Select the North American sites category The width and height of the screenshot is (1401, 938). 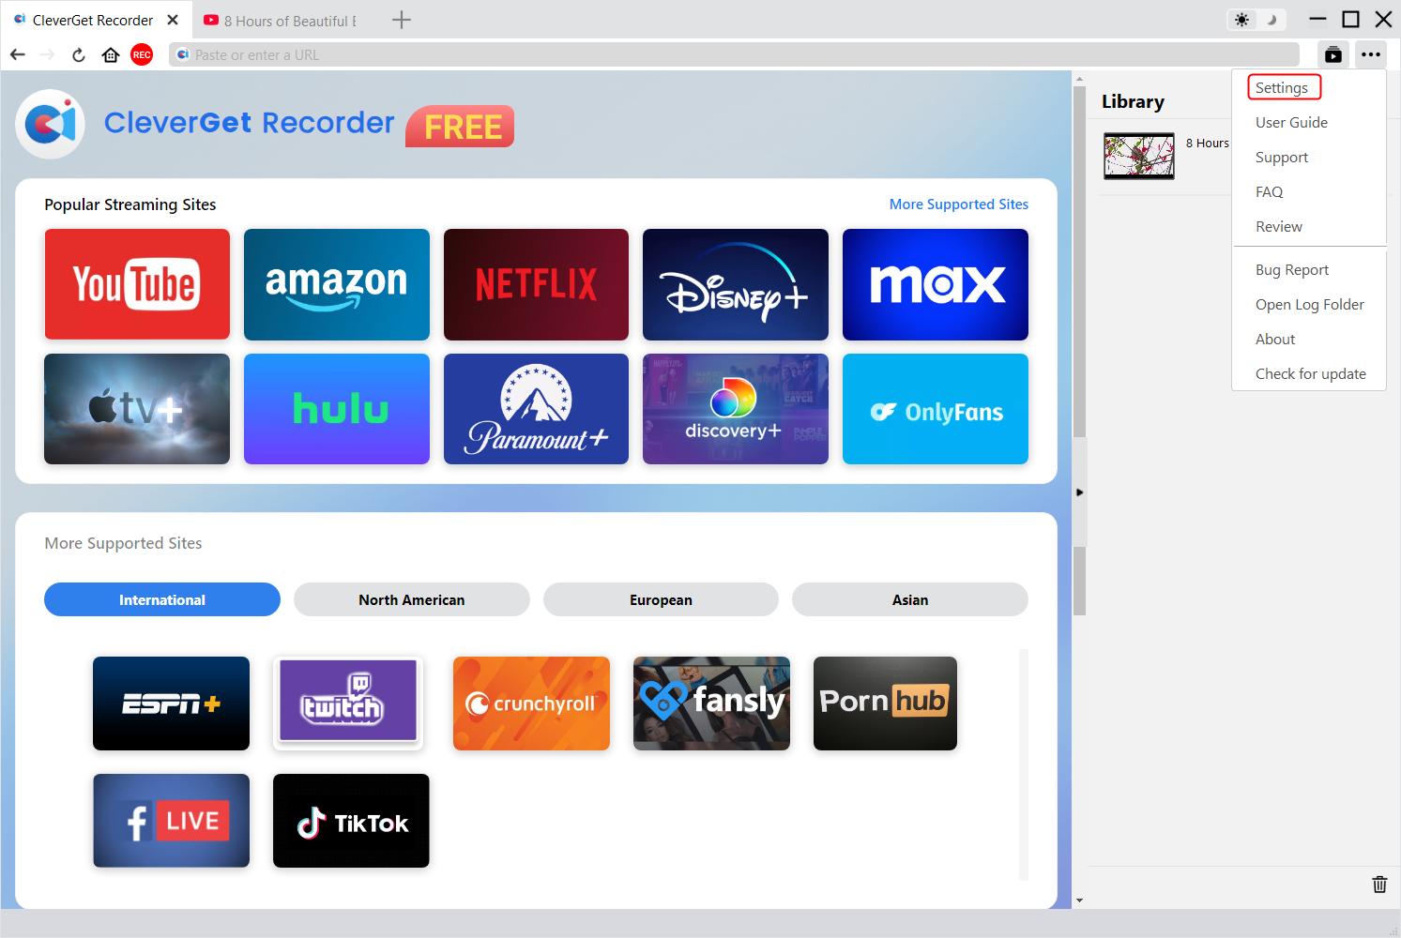412,599
